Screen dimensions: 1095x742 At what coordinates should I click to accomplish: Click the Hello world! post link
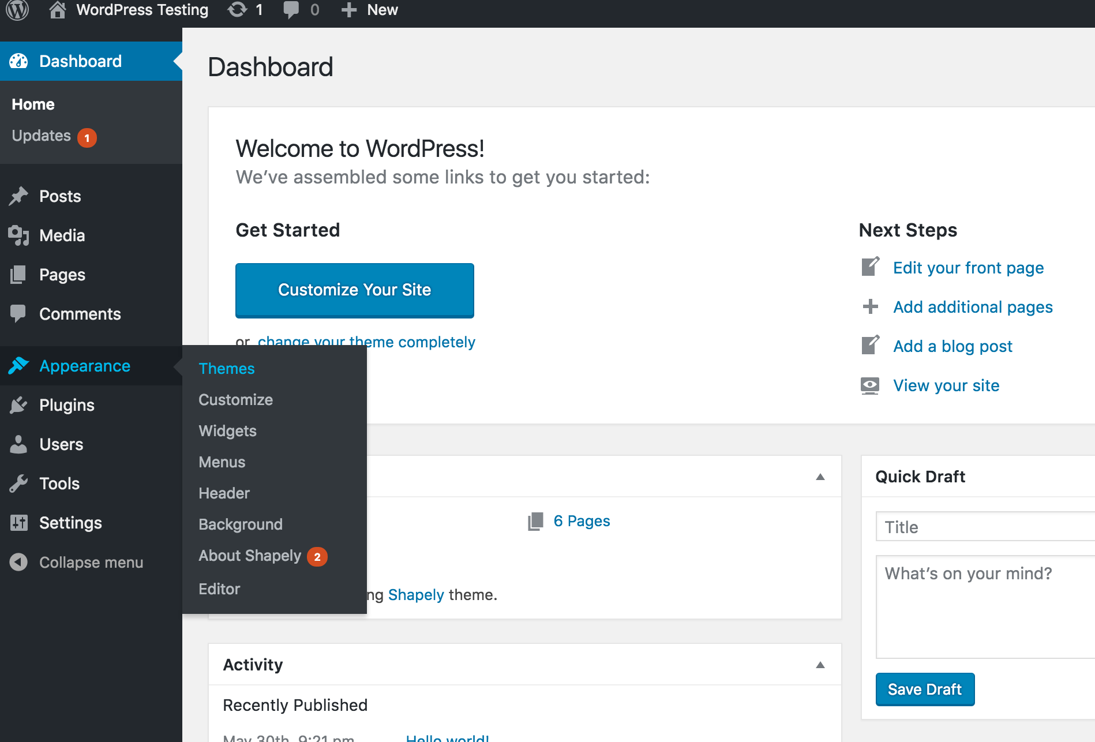coord(447,737)
